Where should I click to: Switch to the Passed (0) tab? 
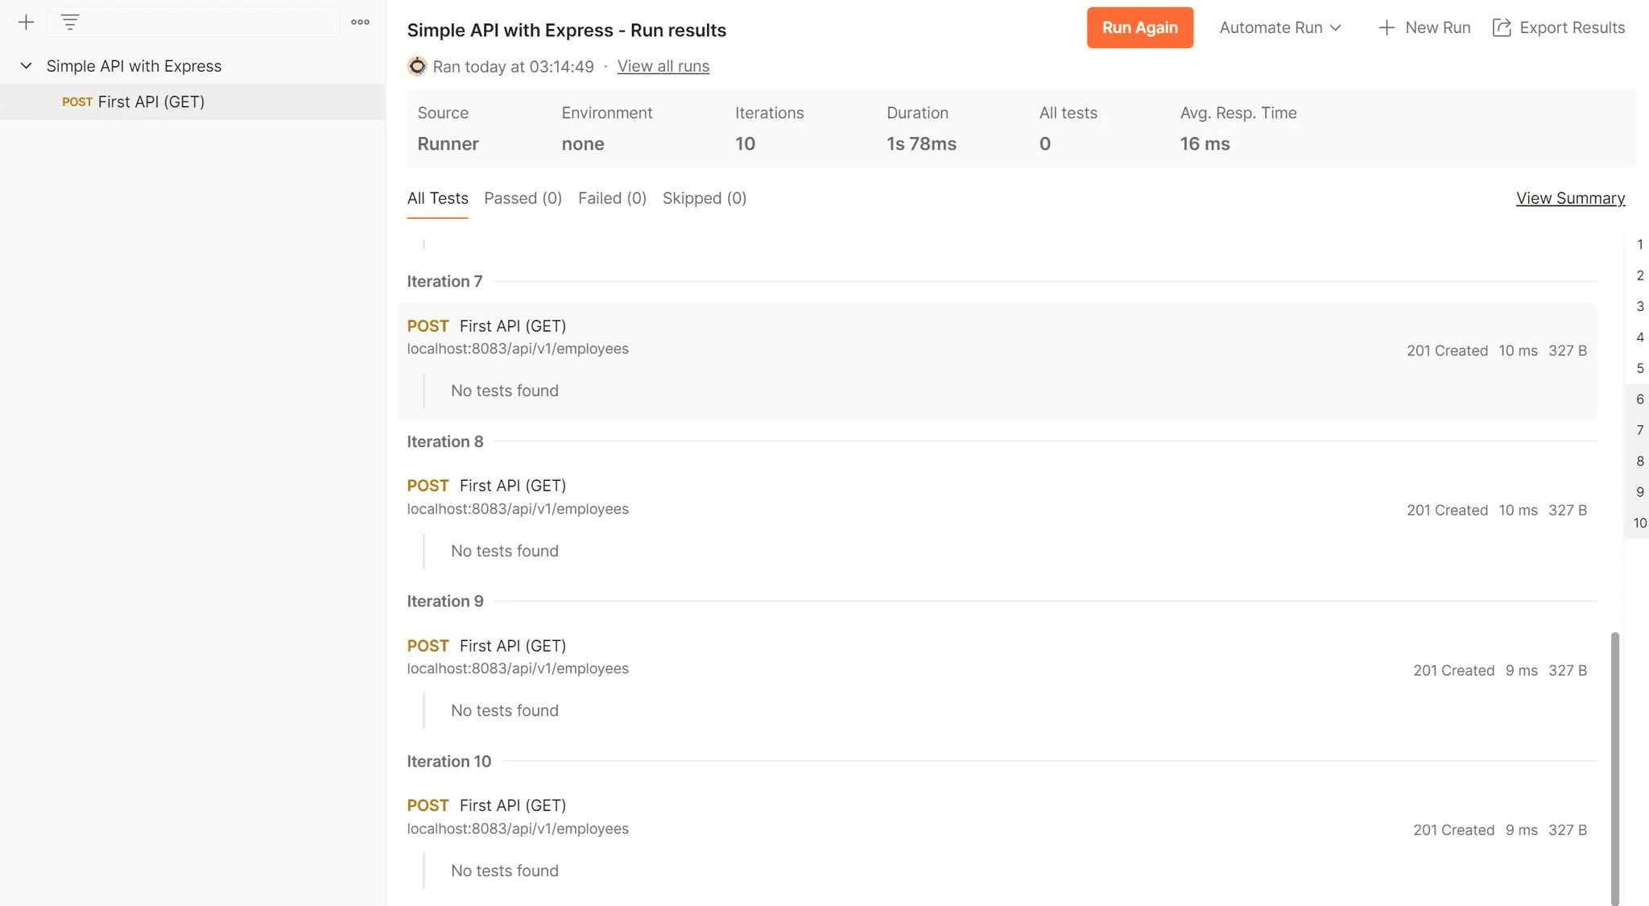523,198
